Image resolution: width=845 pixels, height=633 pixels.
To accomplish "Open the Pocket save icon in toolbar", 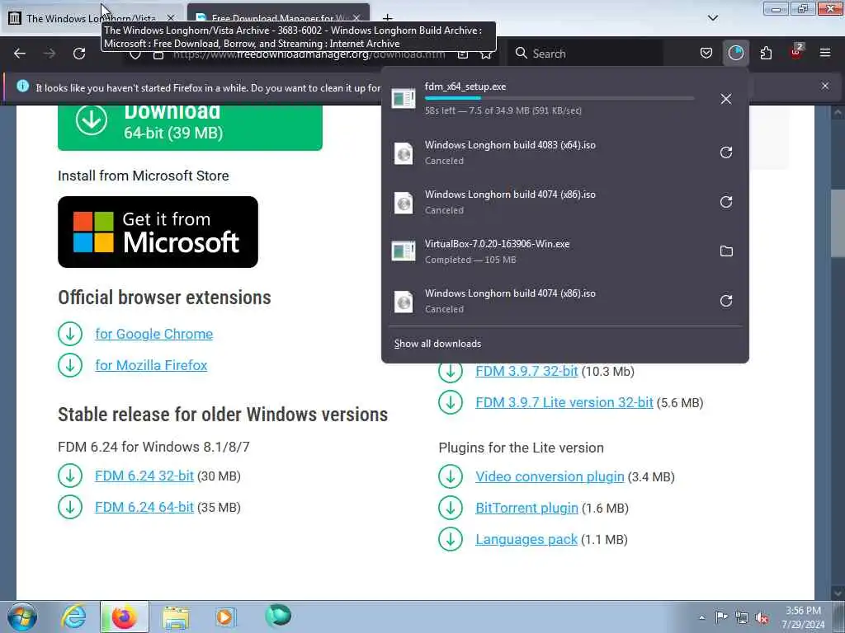I will (706, 54).
